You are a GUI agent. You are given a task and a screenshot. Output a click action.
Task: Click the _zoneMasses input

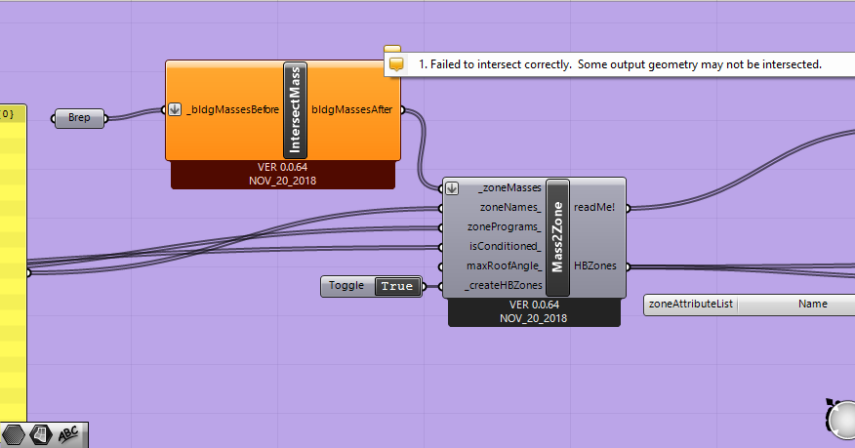coord(511,188)
